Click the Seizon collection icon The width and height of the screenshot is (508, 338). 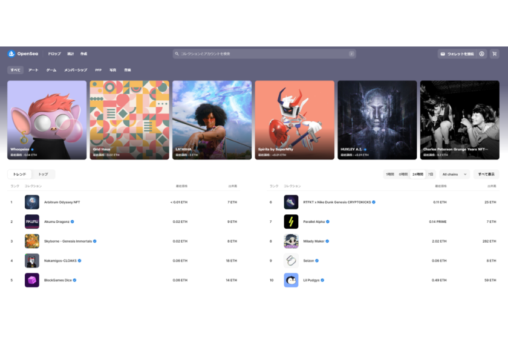pyautogui.click(x=291, y=261)
